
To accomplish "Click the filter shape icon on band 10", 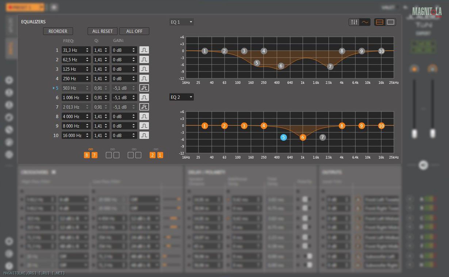I will pyautogui.click(x=144, y=135).
